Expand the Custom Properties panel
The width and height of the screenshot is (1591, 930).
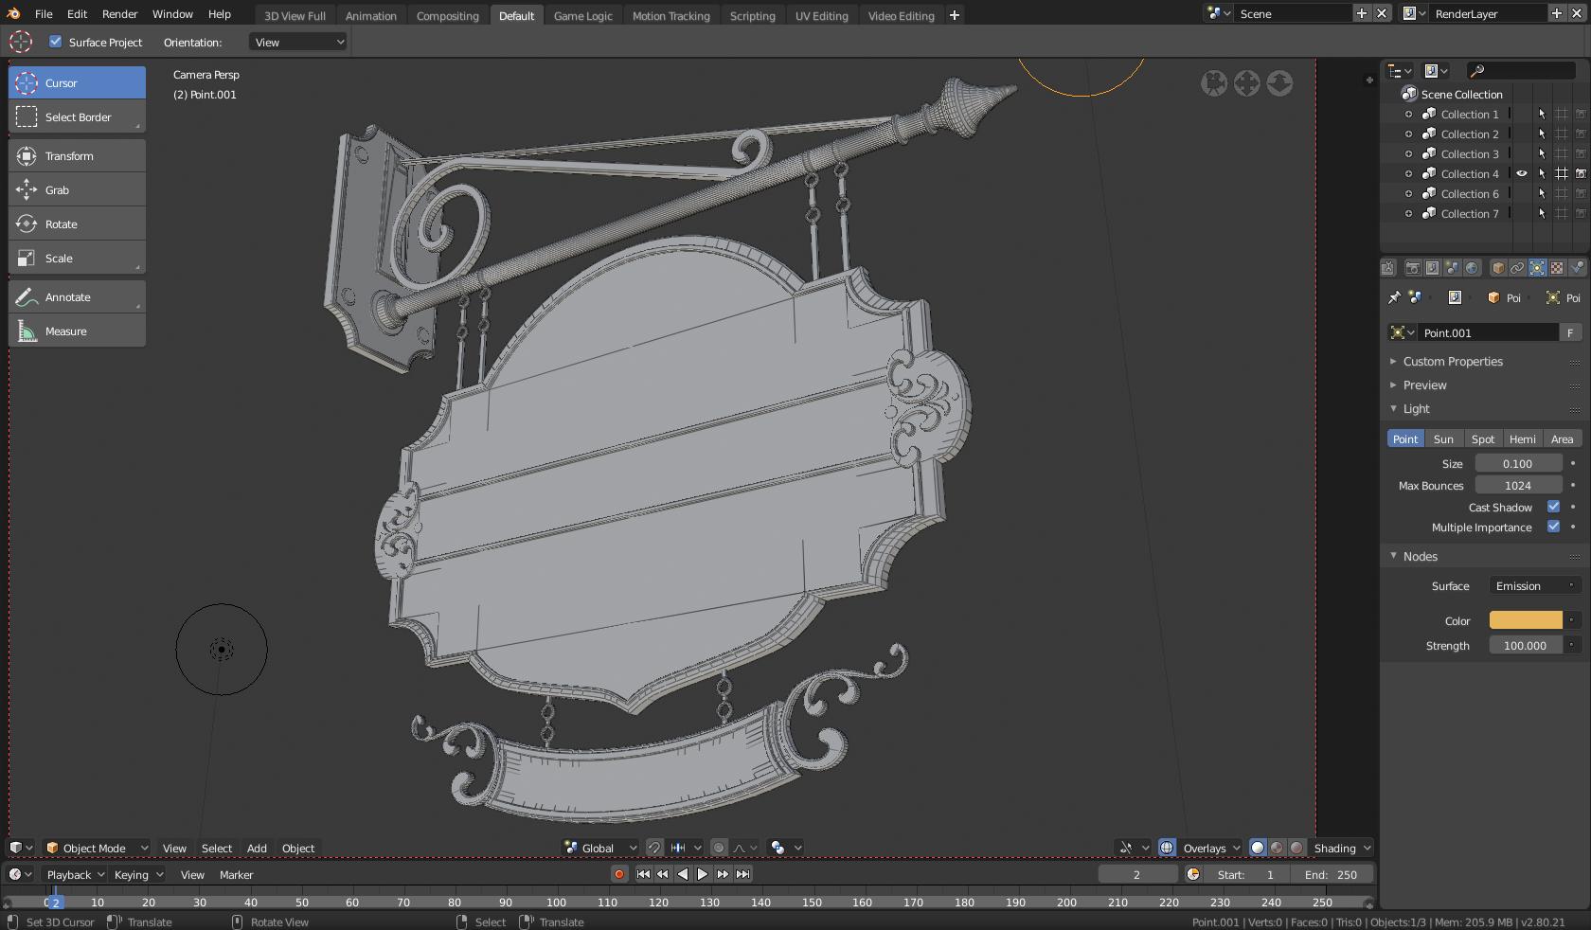pos(1453,362)
